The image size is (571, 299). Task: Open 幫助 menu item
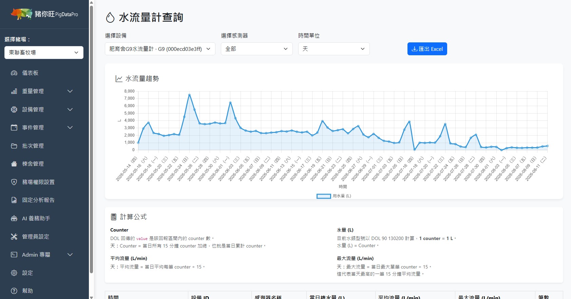(x=27, y=291)
